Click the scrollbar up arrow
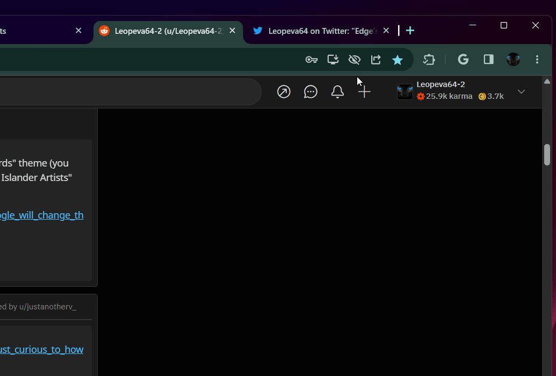The width and height of the screenshot is (556, 376). pos(547,81)
